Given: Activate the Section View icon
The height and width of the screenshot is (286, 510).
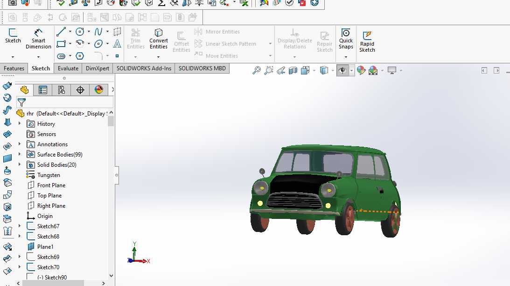Looking at the screenshot, I should coord(293,70).
